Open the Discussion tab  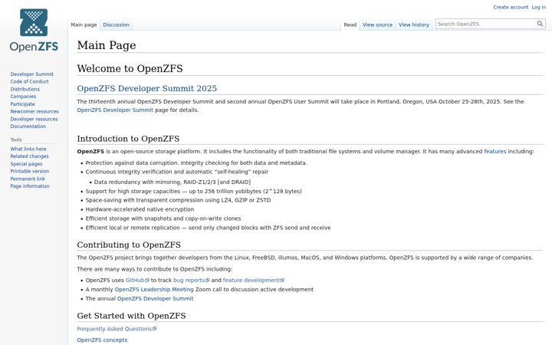click(117, 25)
